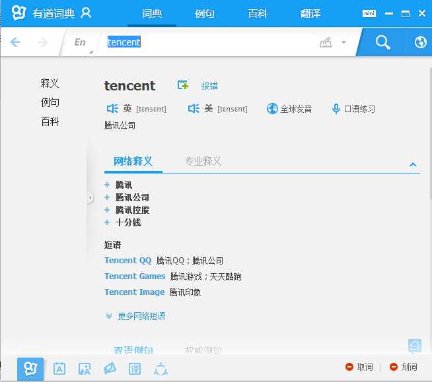The height and width of the screenshot is (382, 432).
Task: Go back with the left arrow
Action: click(x=15, y=42)
